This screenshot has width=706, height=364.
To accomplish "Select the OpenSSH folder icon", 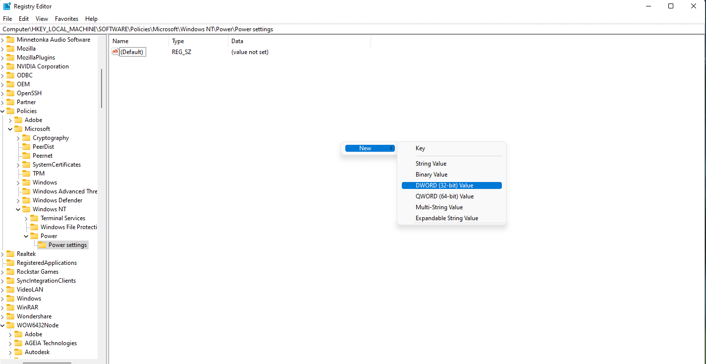I will tap(10, 93).
